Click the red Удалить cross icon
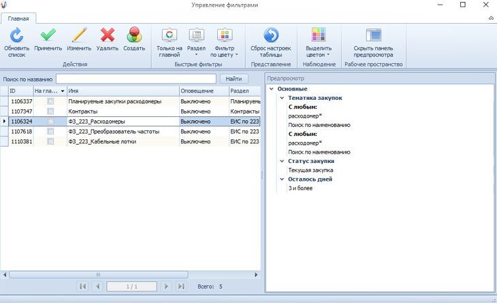The height and width of the screenshot is (303, 497). point(107,35)
